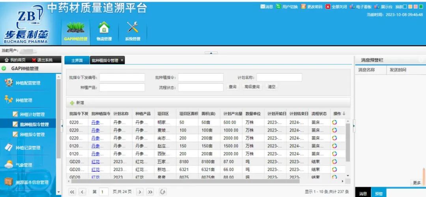Expand the 气象管理 sidebar section
This screenshot has height=197, width=426.
[x=24, y=165]
